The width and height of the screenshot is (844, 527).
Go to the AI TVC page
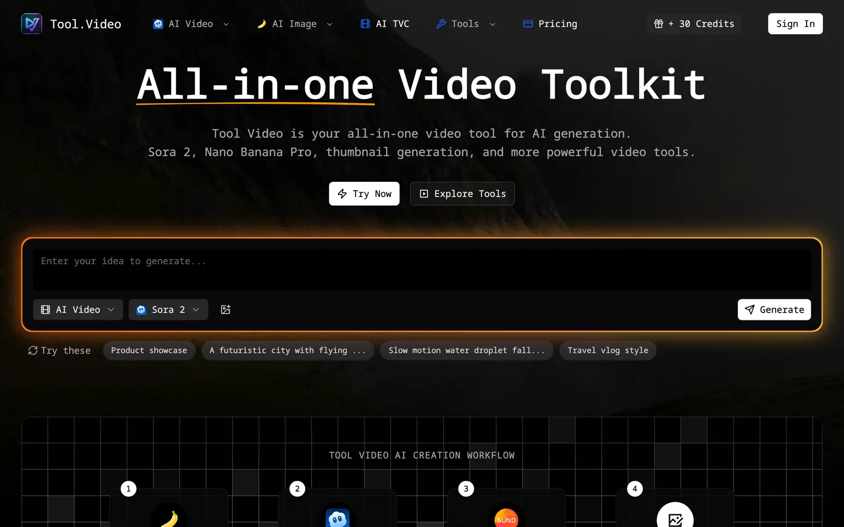pos(385,24)
